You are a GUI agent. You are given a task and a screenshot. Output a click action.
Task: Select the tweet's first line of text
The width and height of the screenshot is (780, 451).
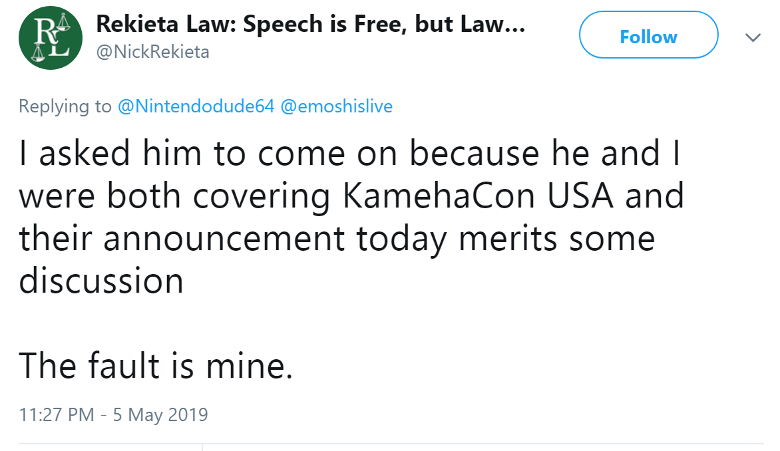point(349,152)
